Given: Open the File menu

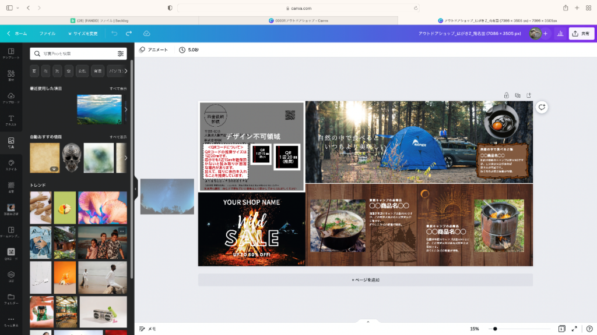Looking at the screenshot, I should click(47, 33).
